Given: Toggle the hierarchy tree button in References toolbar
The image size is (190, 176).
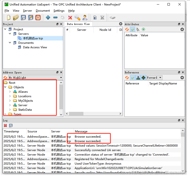Looking at the screenshot, I should click(x=138, y=78).
